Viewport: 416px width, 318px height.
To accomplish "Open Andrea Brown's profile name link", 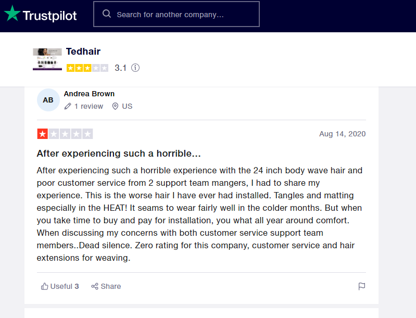I will pos(89,94).
